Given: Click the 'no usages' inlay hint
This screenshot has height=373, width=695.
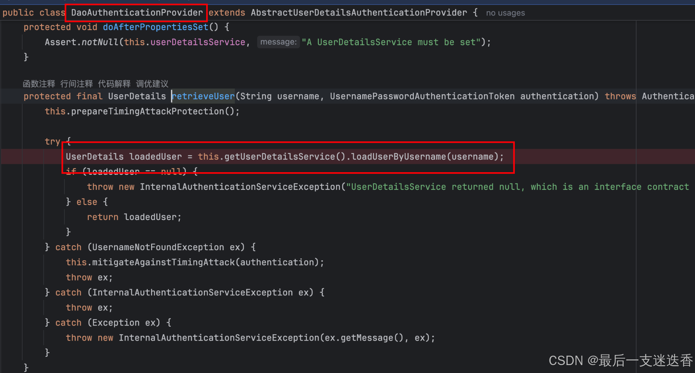Looking at the screenshot, I should click(x=505, y=13).
